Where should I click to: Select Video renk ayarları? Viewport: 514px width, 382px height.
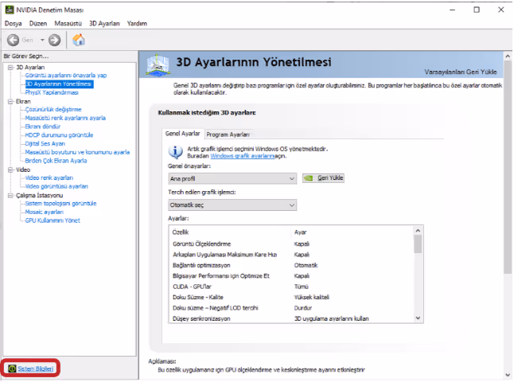49,177
